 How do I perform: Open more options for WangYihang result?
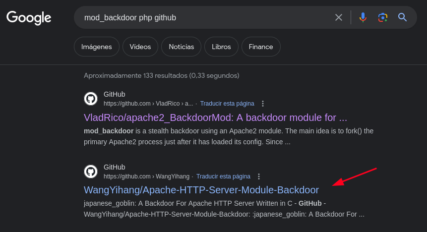coord(259,176)
